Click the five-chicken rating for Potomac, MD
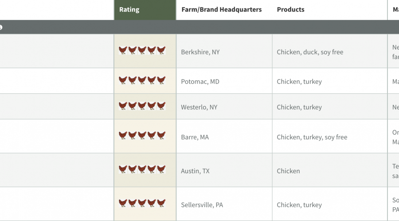 (x=142, y=80)
